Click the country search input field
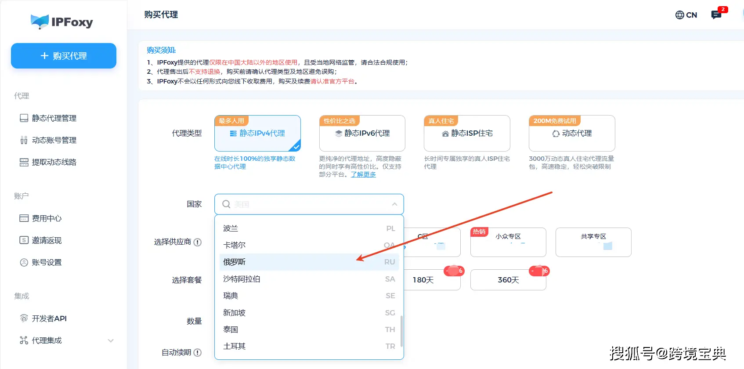The image size is (744, 369). [x=307, y=204]
